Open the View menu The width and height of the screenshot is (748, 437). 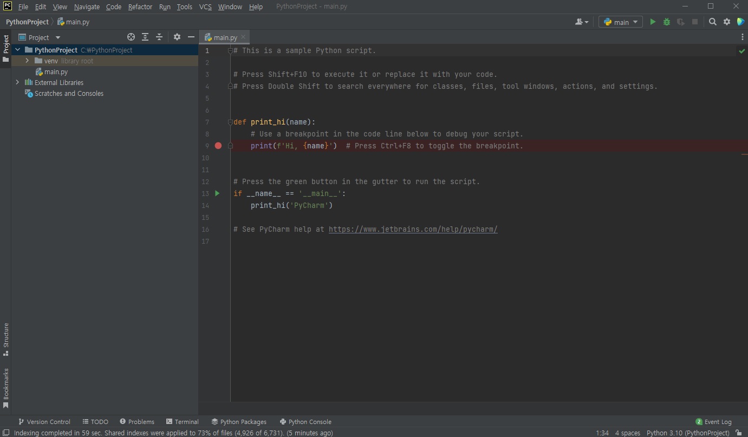click(60, 6)
